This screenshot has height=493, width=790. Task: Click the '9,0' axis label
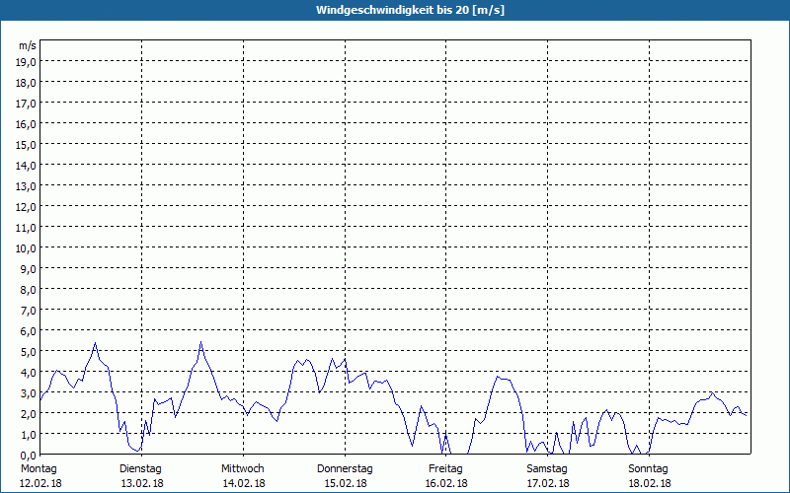click(29, 268)
